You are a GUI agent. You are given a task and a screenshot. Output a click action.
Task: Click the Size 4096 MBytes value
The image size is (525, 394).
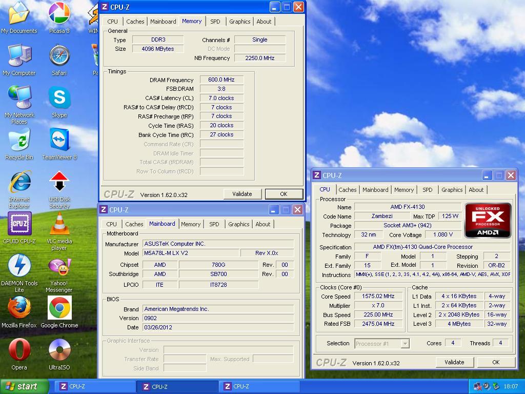click(x=158, y=49)
